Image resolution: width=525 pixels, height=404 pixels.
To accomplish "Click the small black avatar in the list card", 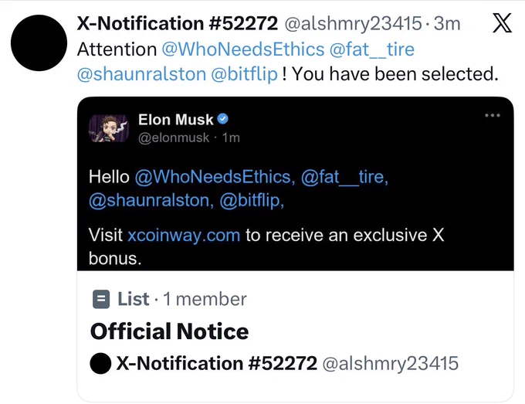I will click(100, 363).
